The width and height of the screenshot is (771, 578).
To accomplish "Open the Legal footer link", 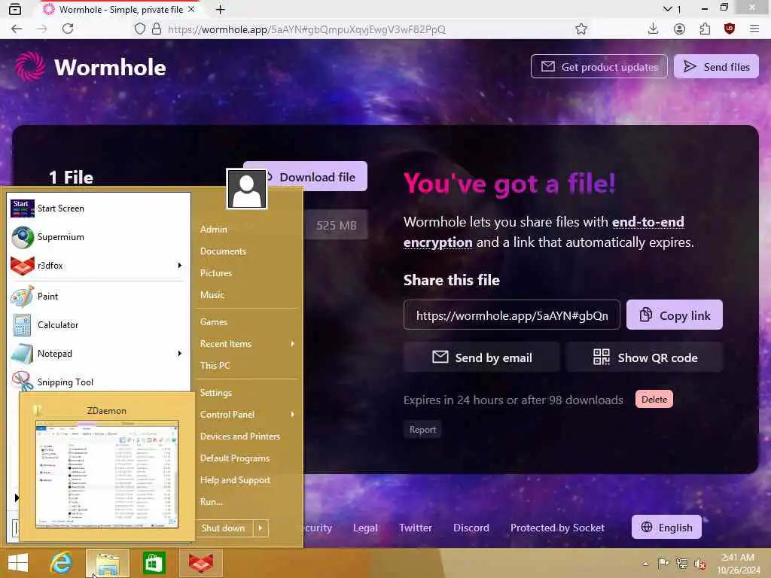I will coord(365,528).
